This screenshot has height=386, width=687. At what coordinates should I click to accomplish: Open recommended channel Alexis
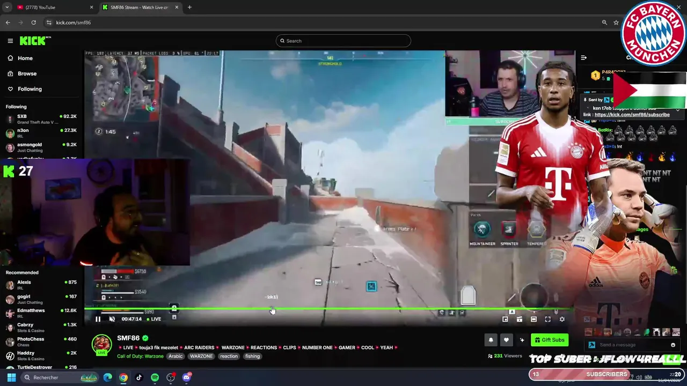(41, 285)
